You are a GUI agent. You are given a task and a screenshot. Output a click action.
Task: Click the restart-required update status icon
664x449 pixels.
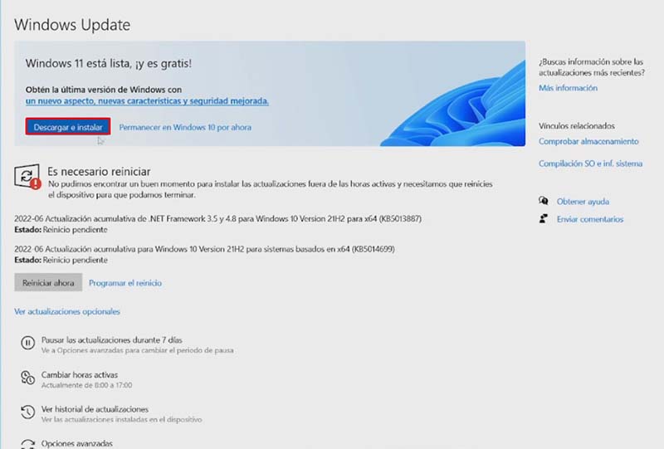tap(27, 177)
